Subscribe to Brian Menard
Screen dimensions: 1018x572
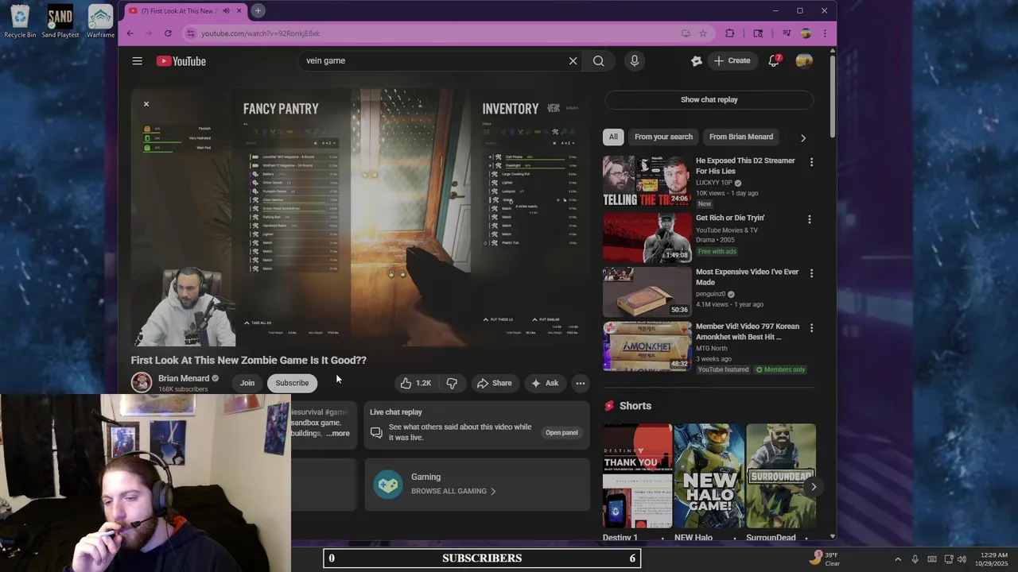tap(292, 383)
